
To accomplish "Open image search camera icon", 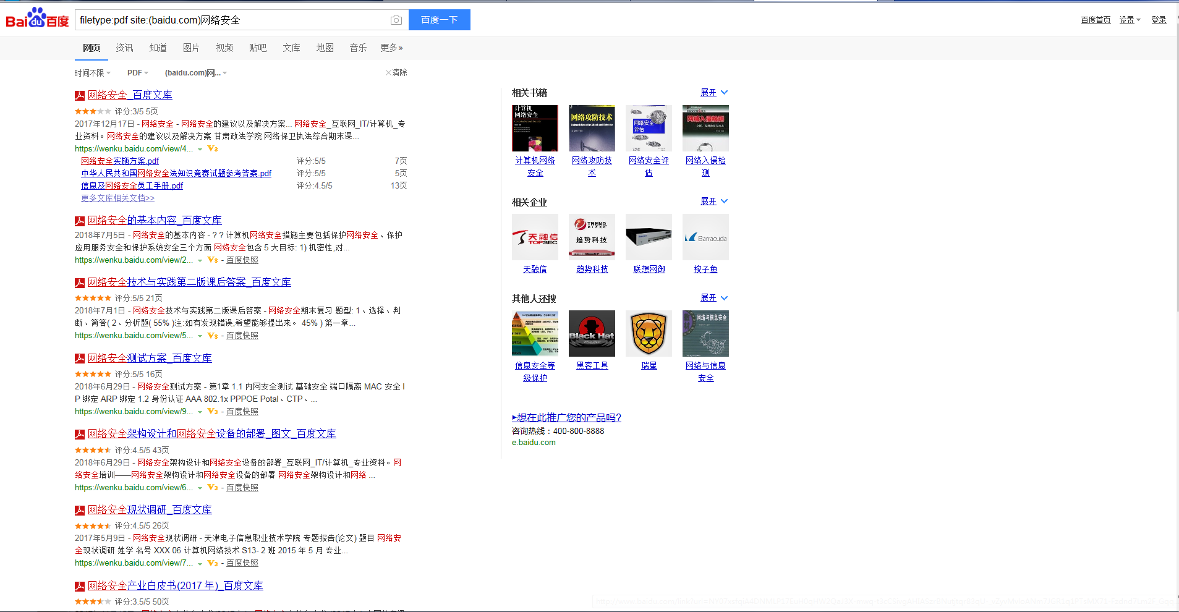I will (x=396, y=20).
